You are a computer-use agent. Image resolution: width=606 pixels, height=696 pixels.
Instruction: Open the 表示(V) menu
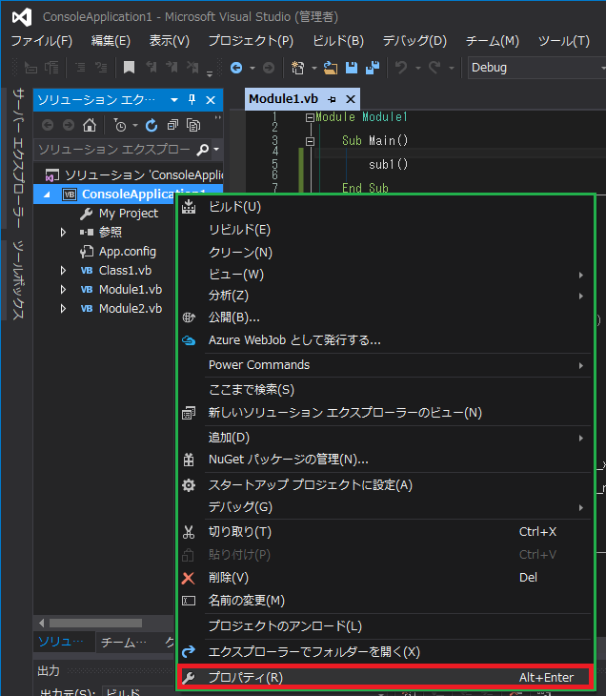click(169, 41)
